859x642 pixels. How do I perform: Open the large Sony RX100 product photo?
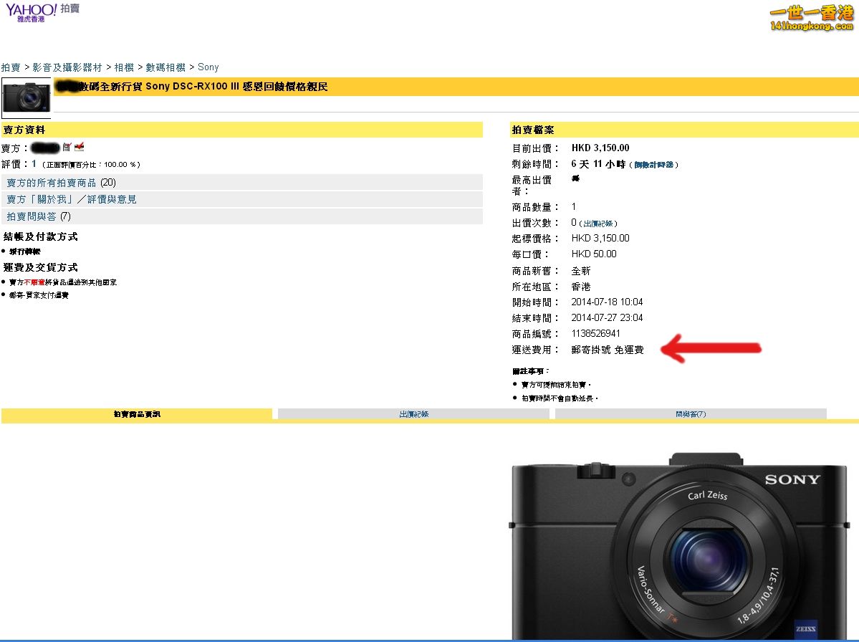(681, 545)
